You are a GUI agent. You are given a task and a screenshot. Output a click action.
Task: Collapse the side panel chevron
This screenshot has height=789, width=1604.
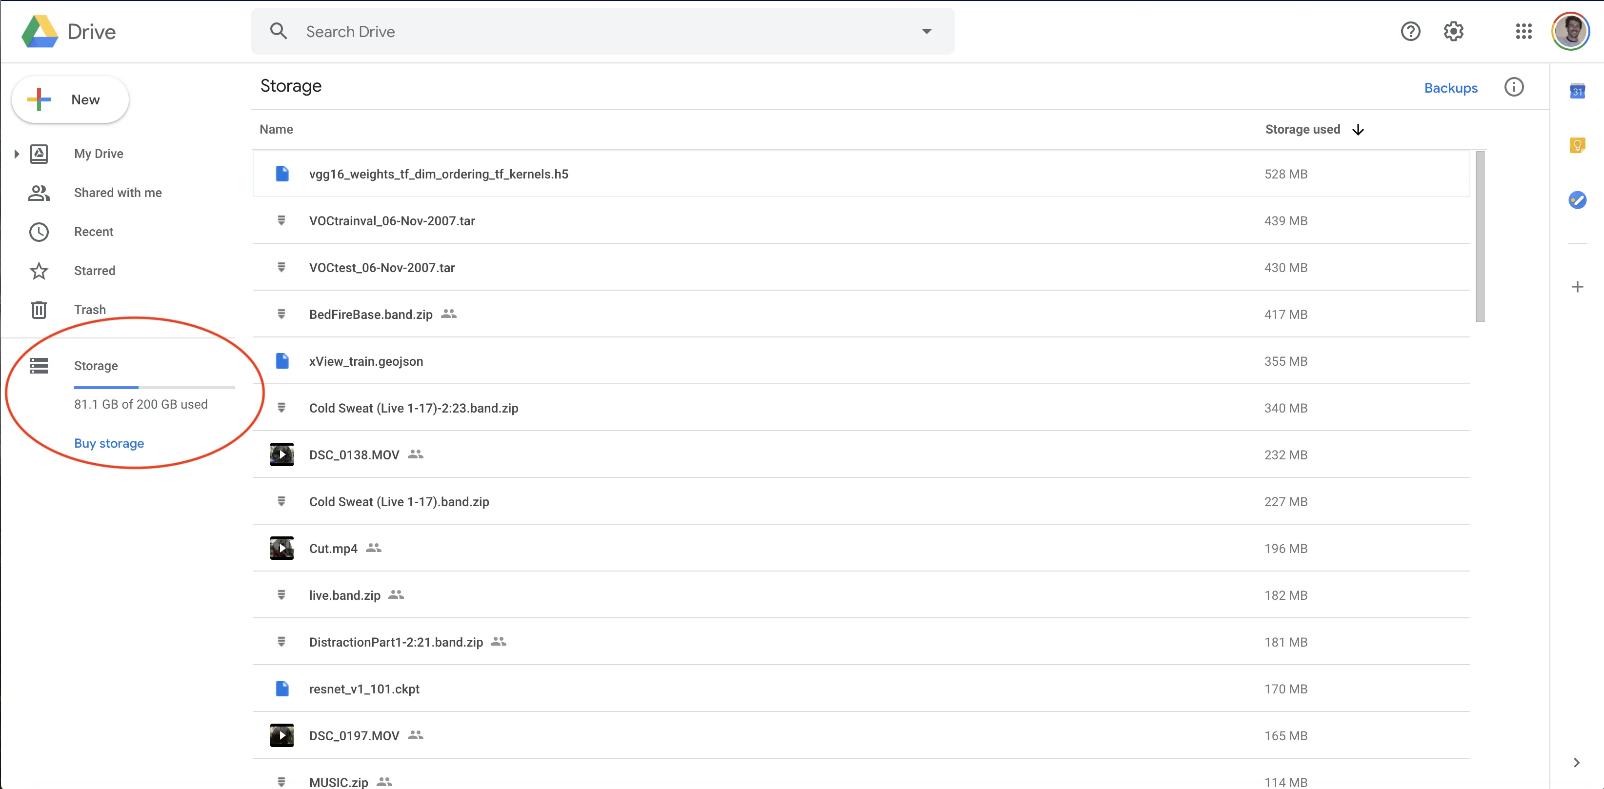coord(1576,762)
